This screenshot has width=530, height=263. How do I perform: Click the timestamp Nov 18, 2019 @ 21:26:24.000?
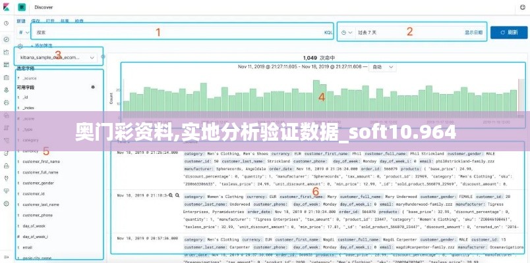[148, 153]
